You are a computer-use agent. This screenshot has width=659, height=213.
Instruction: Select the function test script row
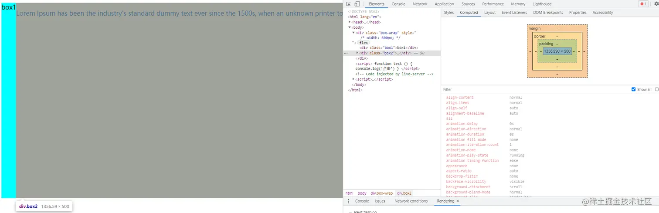387,66
